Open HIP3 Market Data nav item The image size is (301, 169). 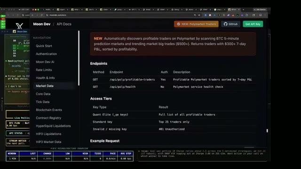48,142
